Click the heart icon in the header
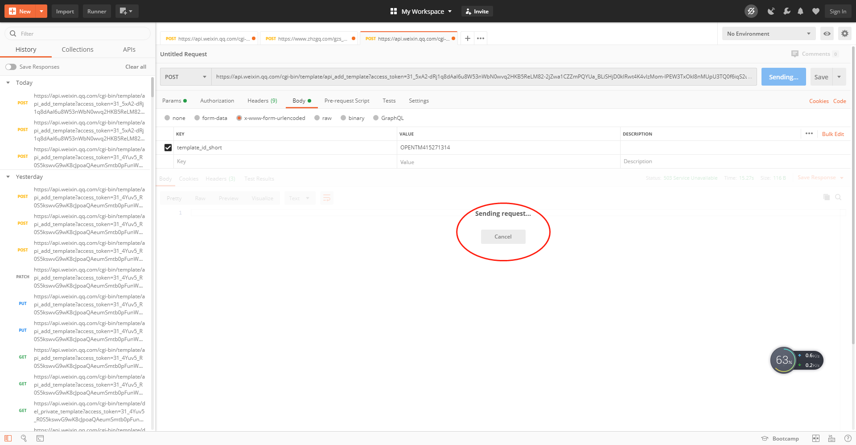The height and width of the screenshot is (445, 856). tap(816, 11)
